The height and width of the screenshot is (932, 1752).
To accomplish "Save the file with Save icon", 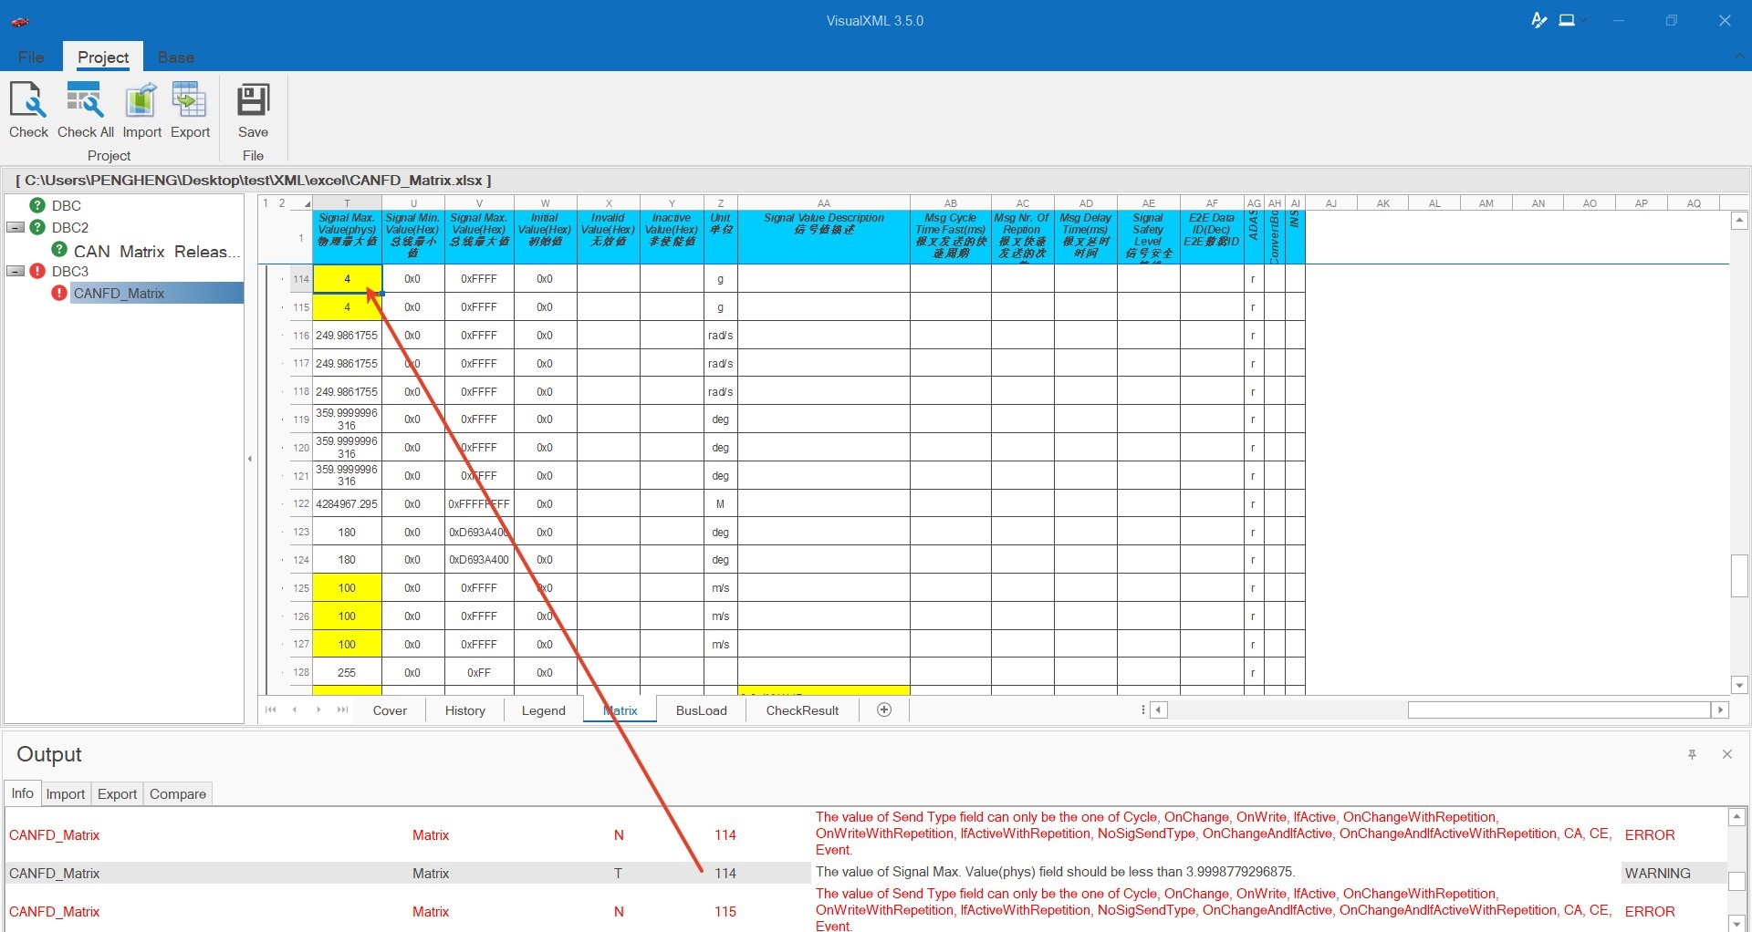I will [x=253, y=109].
